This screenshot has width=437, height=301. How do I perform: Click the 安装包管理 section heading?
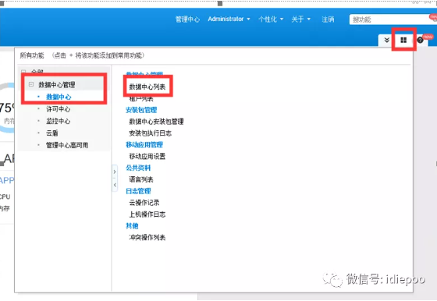[141, 110]
